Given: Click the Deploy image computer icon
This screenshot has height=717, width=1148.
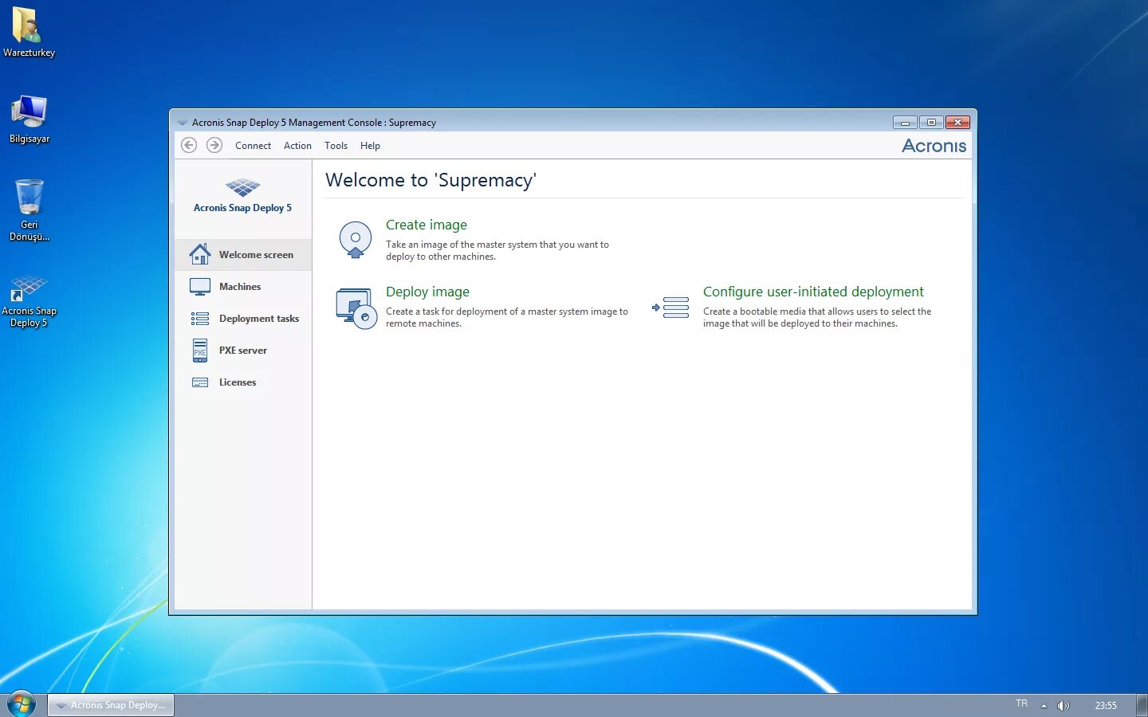Looking at the screenshot, I should [x=356, y=308].
